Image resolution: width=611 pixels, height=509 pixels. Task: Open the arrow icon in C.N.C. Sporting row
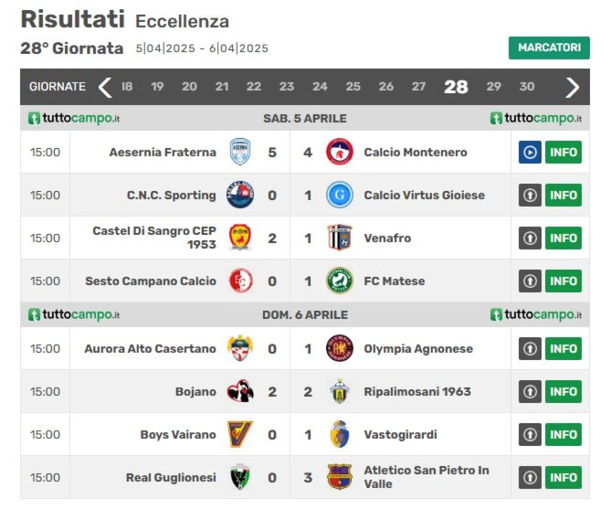[530, 195]
